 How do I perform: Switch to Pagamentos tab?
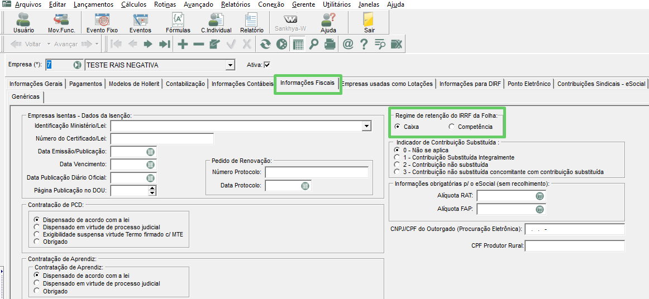(x=85, y=84)
